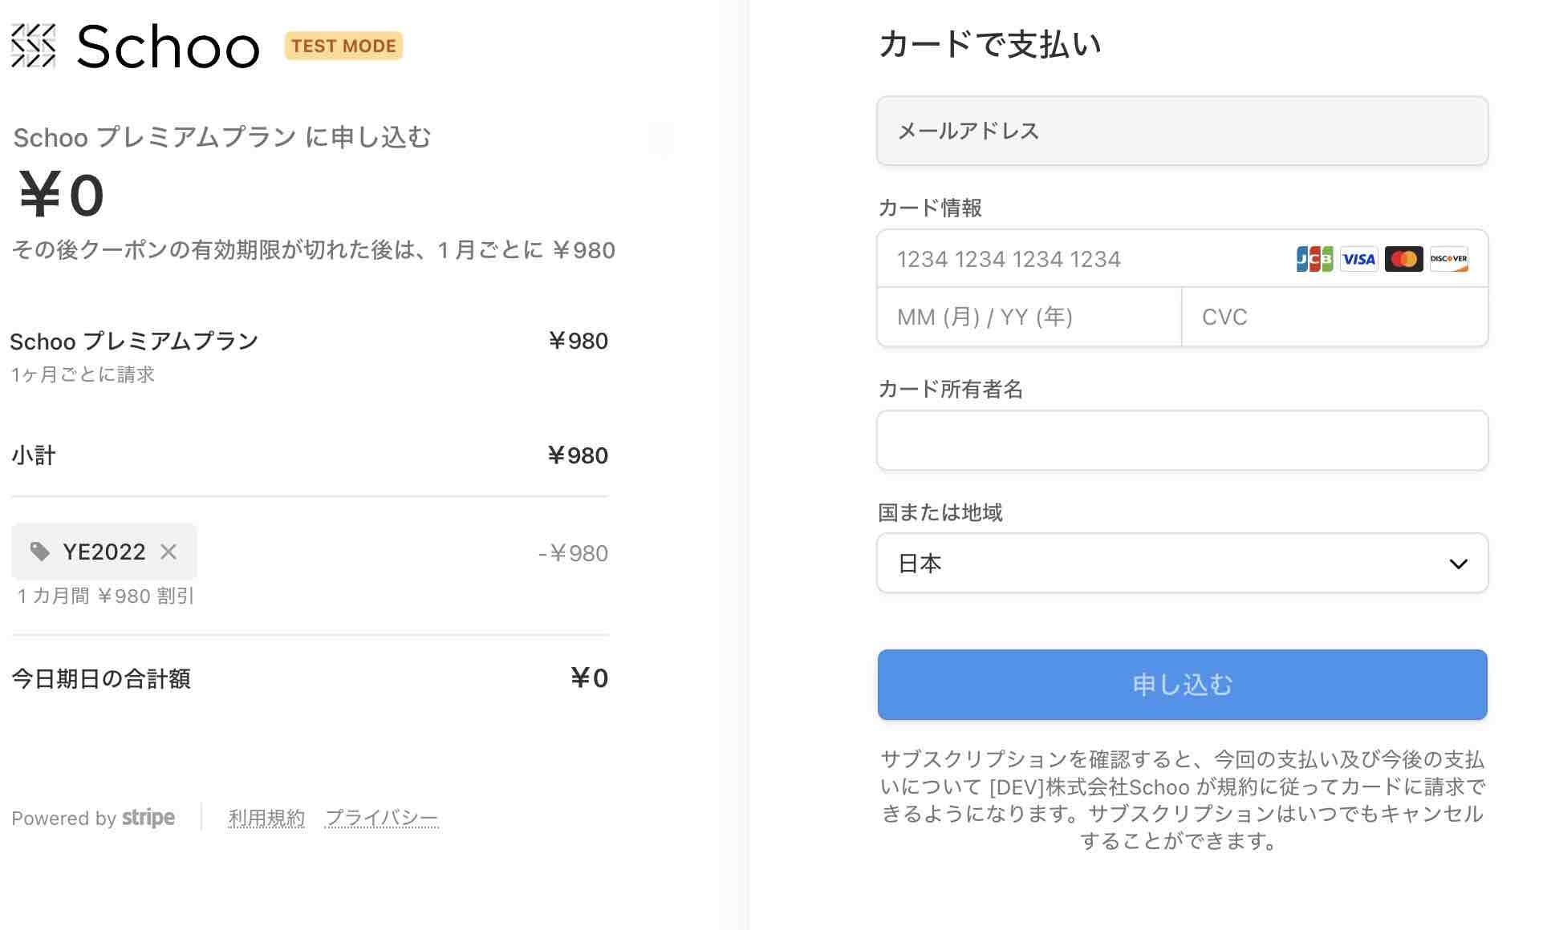Click the Schoo プレミアムプラン line item
The image size is (1547, 930).
point(134,342)
